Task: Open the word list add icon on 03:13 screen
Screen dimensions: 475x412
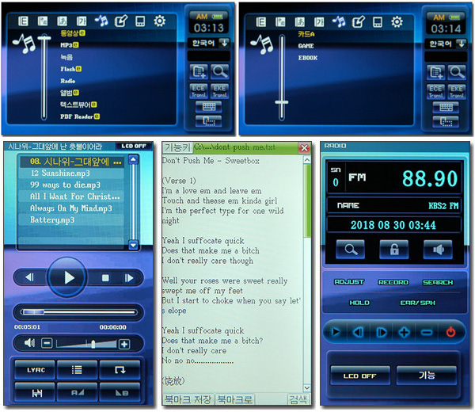Action: pyautogui.click(x=199, y=71)
